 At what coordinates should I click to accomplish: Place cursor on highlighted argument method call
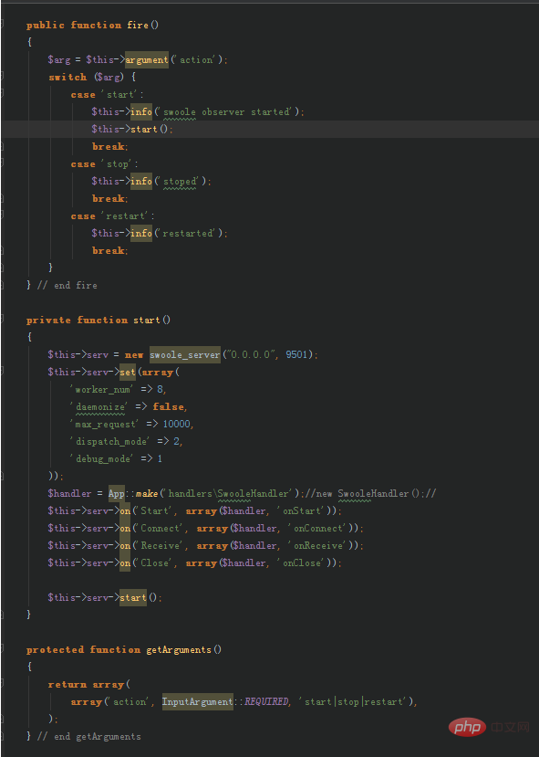tap(147, 60)
